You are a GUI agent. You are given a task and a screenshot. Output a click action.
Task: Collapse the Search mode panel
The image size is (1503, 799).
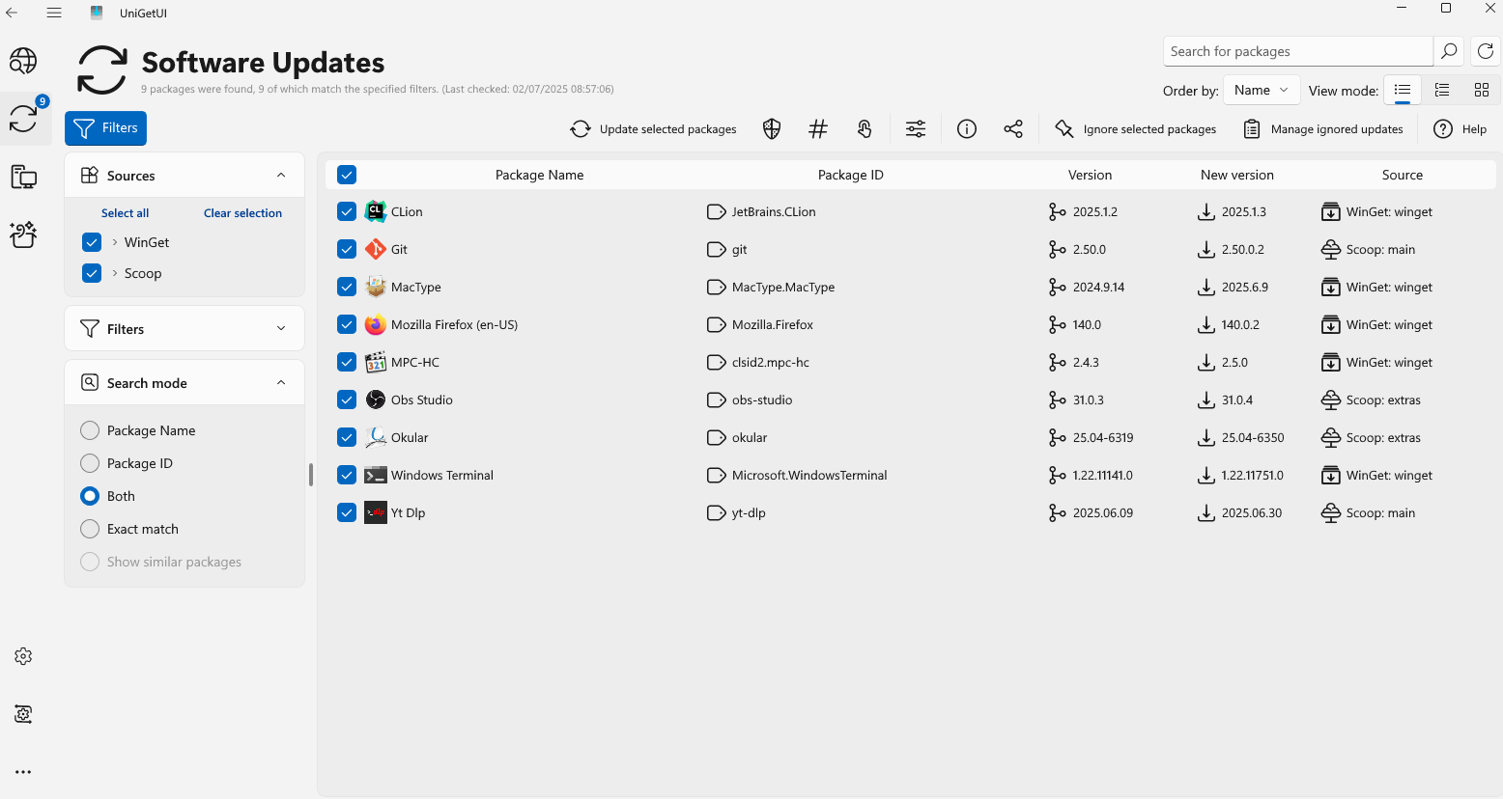click(281, 382)
